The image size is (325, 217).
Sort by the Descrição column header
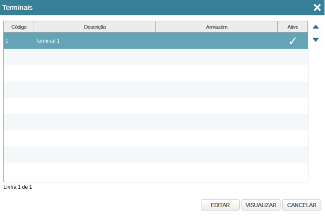[x=95, y=27]
